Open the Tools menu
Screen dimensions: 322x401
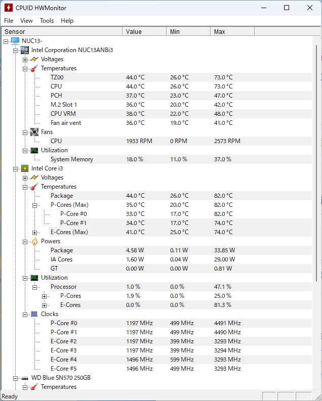pyautogui.click(x=47, y=21)
